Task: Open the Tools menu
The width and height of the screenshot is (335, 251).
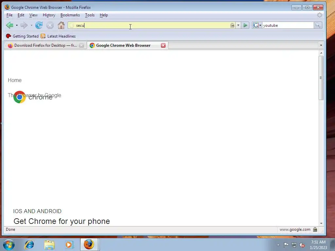Action: (x=90, y=15)
